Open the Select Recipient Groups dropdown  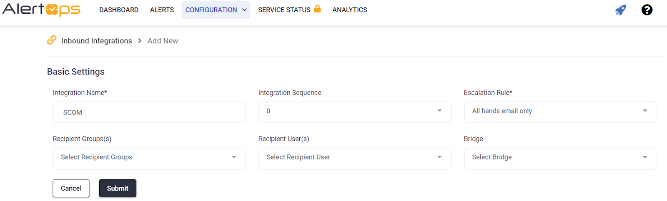point(149,158)
